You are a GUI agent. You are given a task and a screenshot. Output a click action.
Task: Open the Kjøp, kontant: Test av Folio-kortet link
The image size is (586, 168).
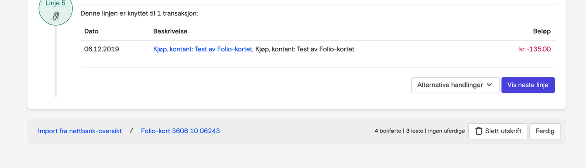click(x=202, y=49)
